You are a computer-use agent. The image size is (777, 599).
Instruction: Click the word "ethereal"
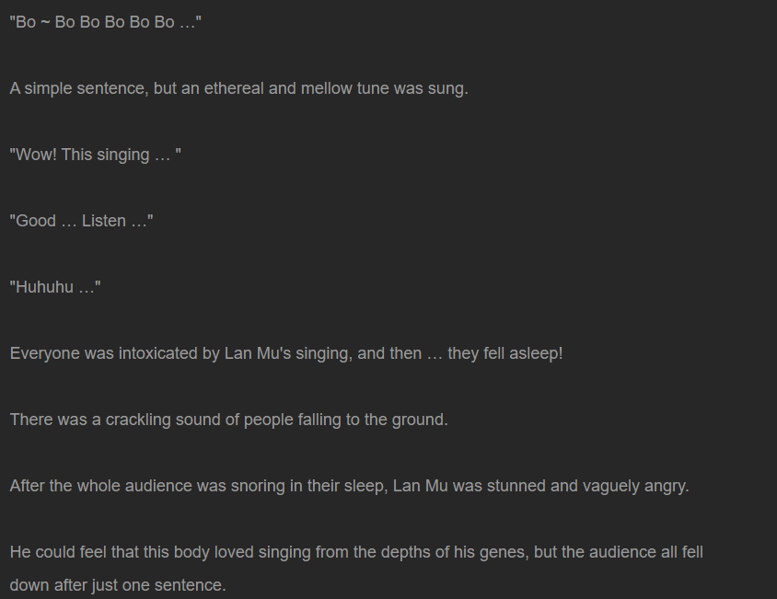tap(234, 88)
